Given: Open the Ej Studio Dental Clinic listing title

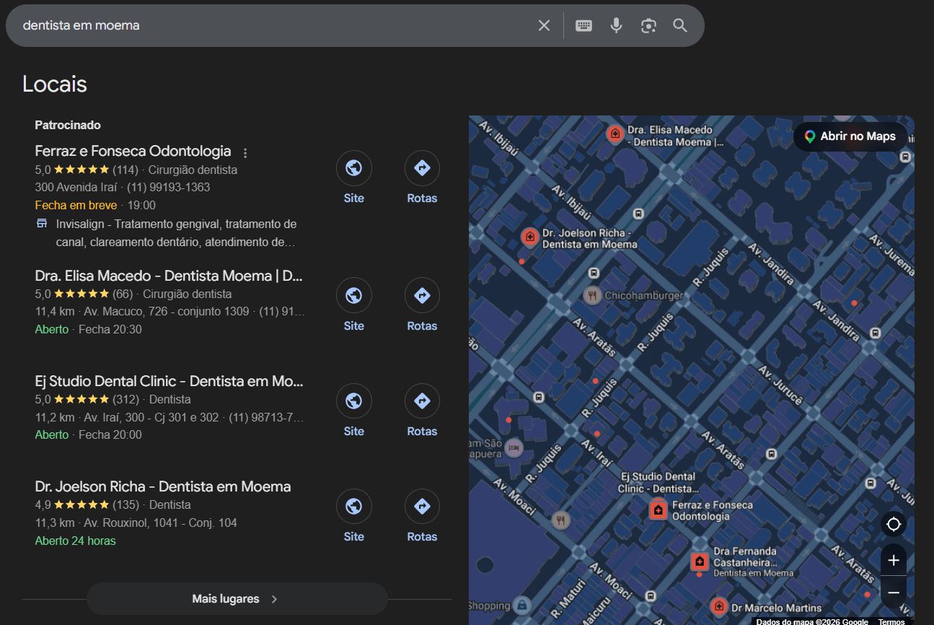Looking at the screenshot, I should pos(169,382).
